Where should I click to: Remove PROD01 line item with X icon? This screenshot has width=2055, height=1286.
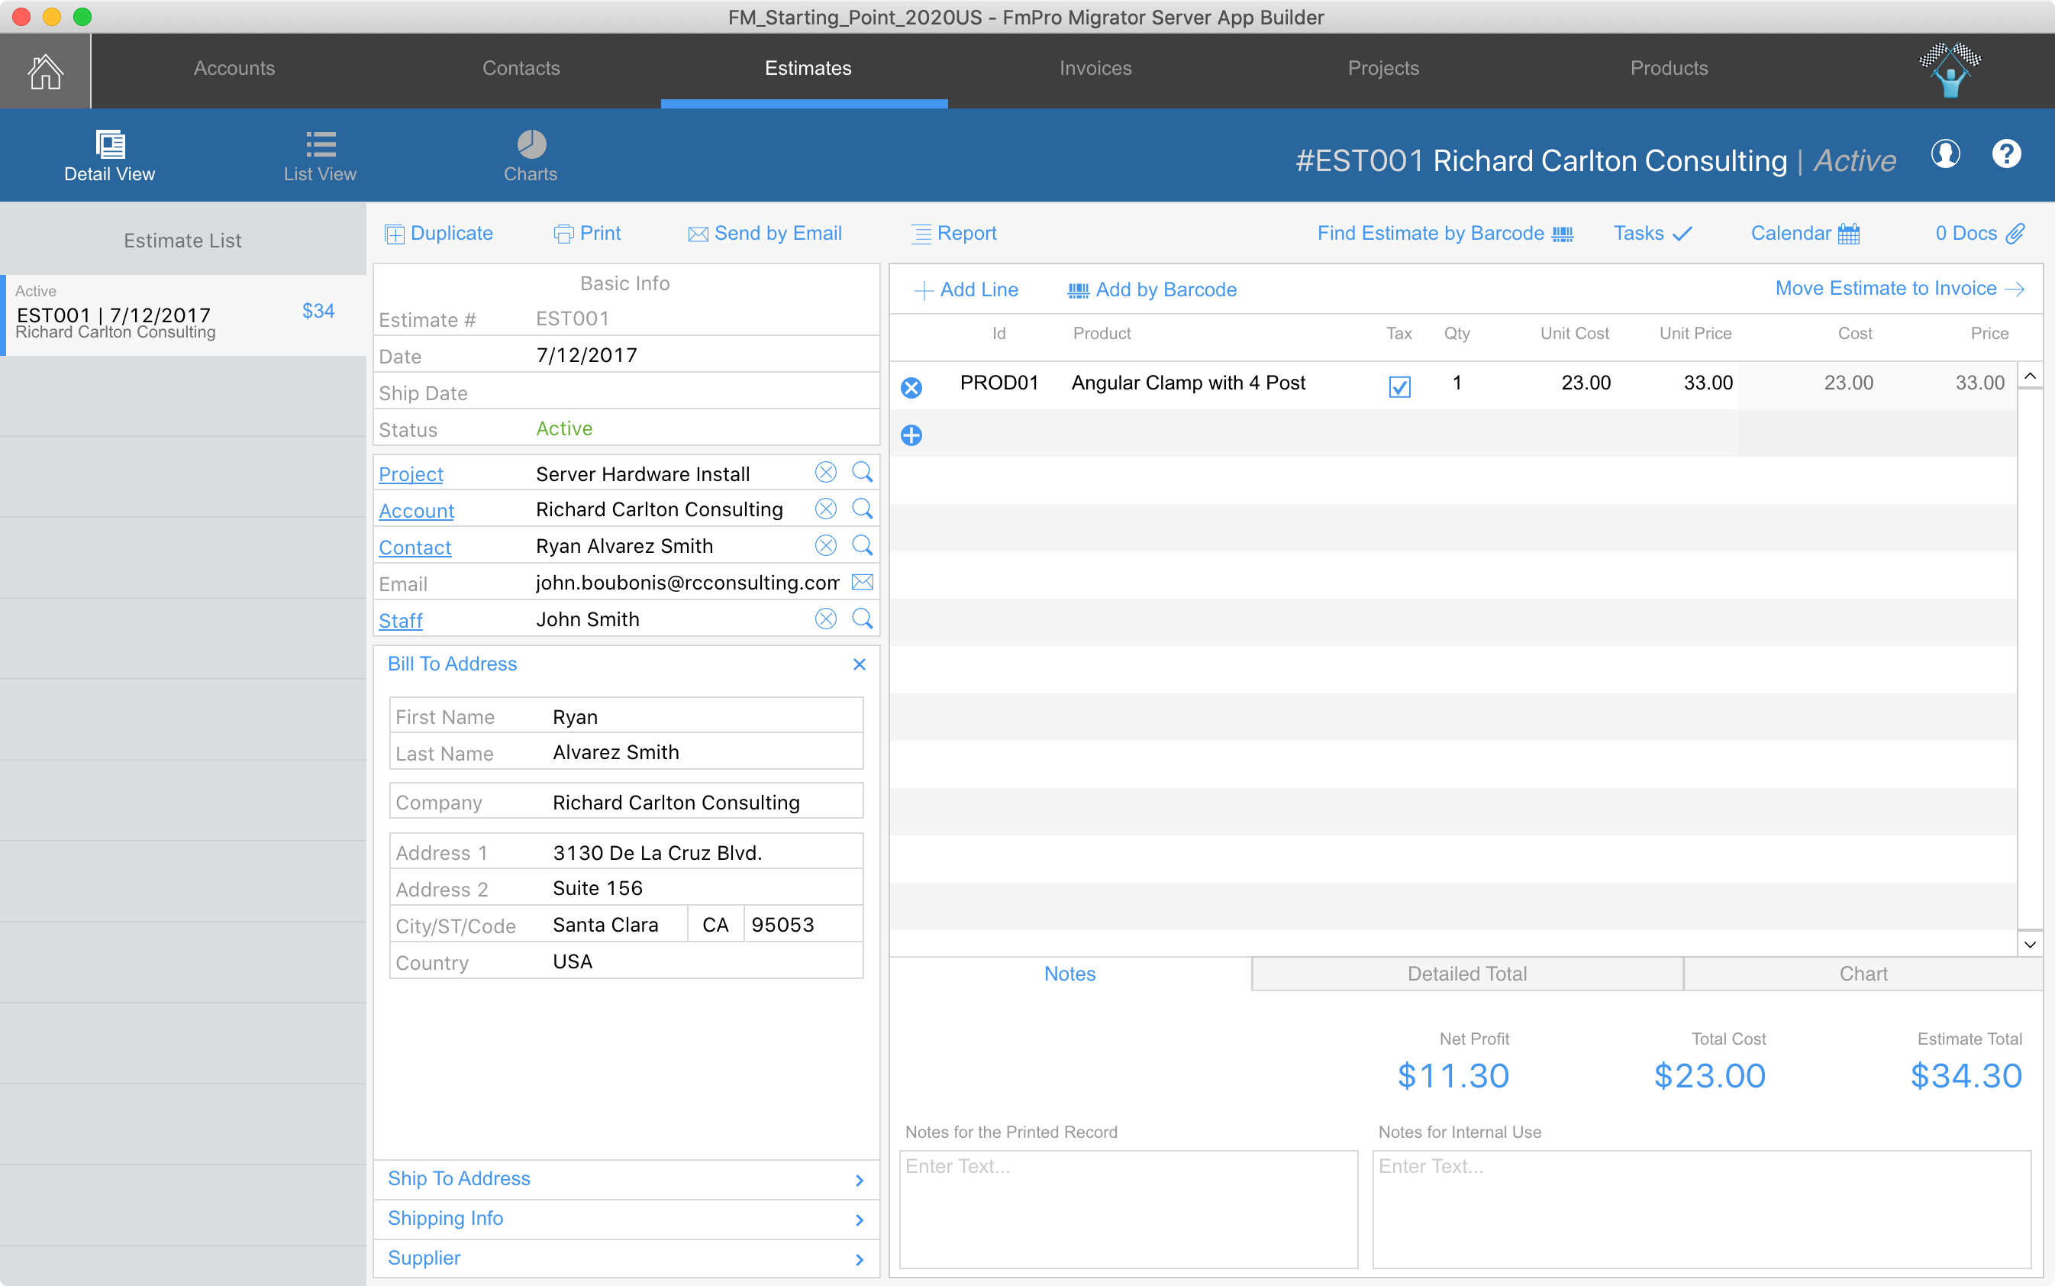pyautogui.click(x=911, y=388)
